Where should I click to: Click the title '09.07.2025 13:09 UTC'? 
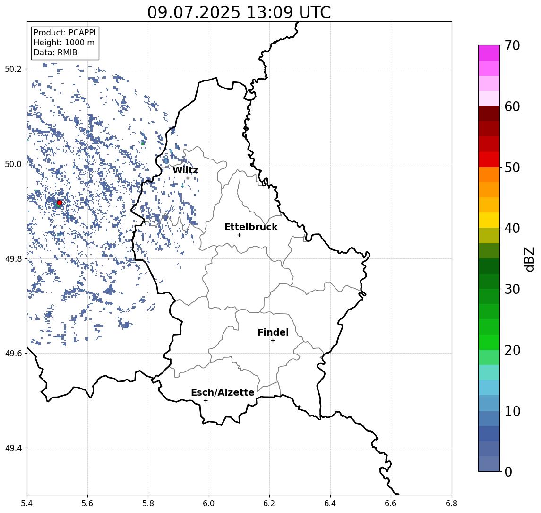(239, 12)
